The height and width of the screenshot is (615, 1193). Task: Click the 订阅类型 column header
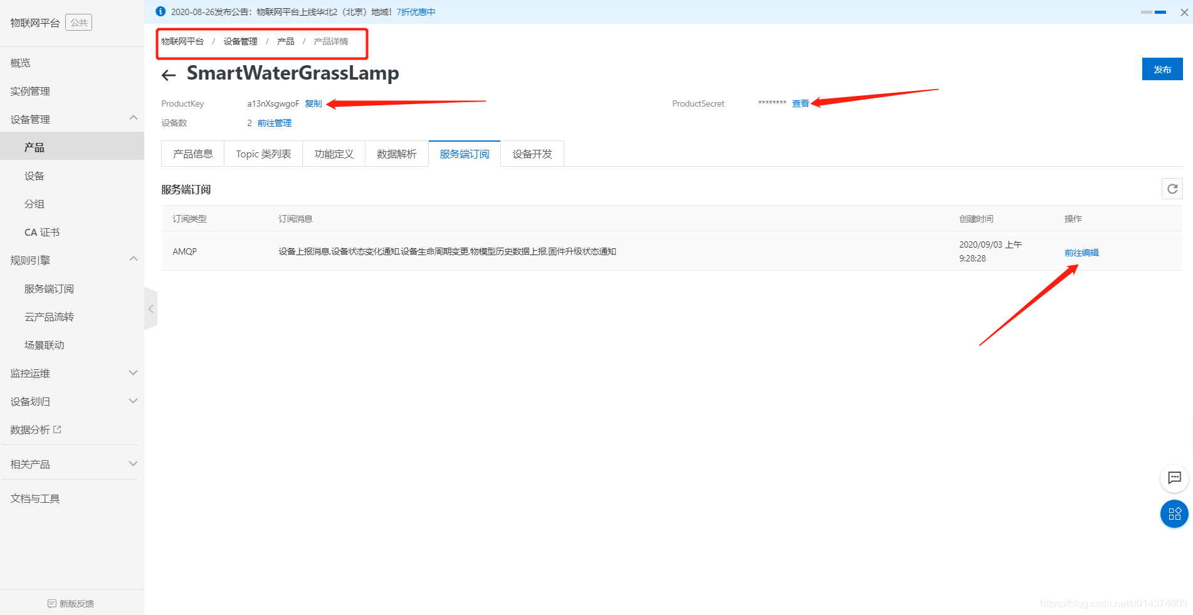coord(189,219)
